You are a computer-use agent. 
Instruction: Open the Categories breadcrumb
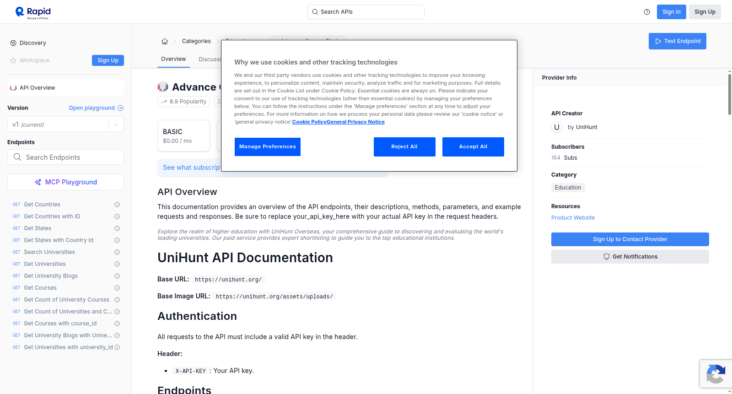tap(196, 41)
